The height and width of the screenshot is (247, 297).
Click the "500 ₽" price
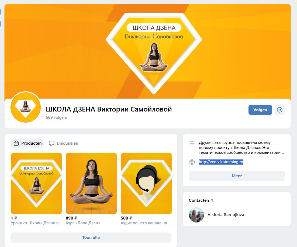point(126,218)
